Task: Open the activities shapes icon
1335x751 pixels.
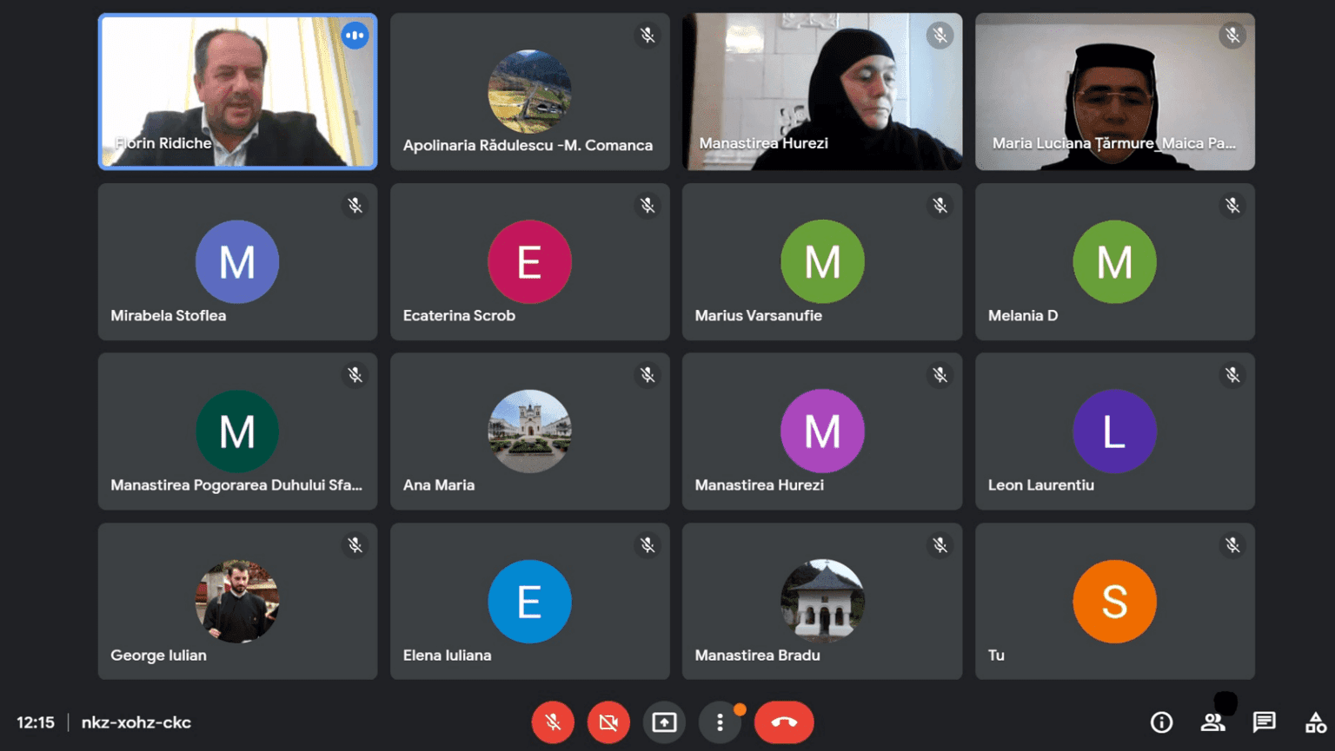Action: click(x=1316, y=722)
